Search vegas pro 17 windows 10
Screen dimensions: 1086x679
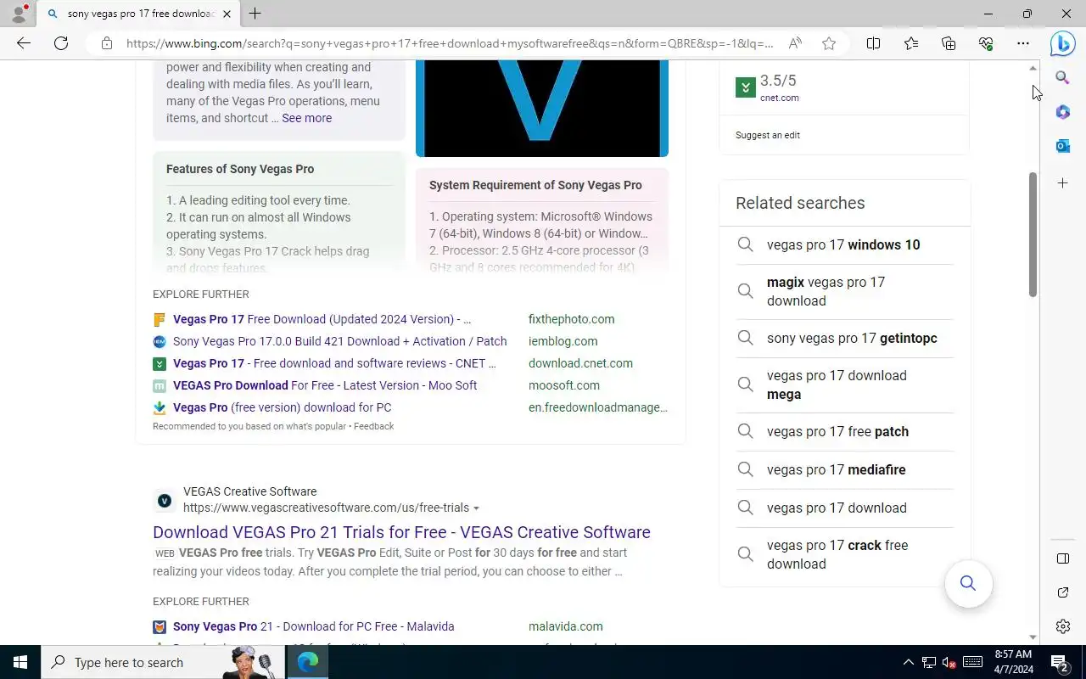point(843,244)
